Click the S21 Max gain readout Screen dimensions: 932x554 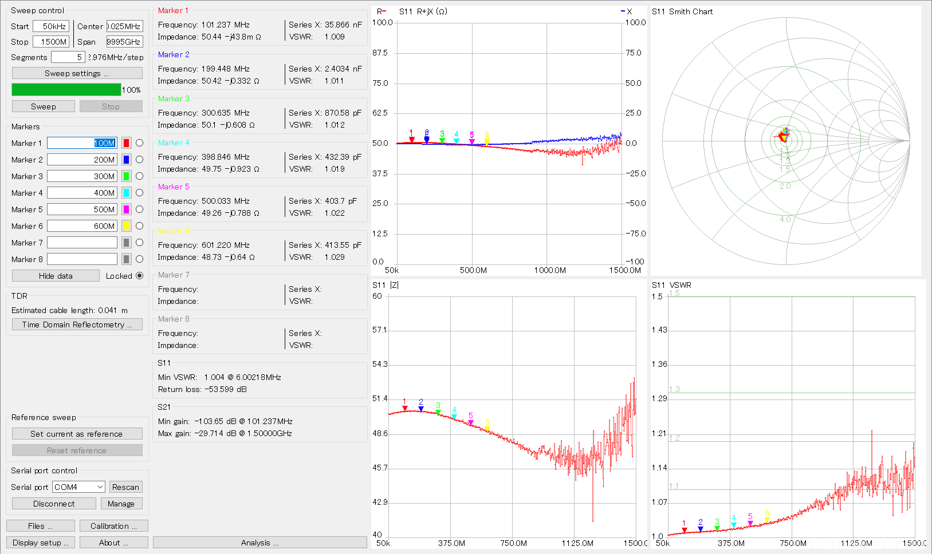point(225,433)
